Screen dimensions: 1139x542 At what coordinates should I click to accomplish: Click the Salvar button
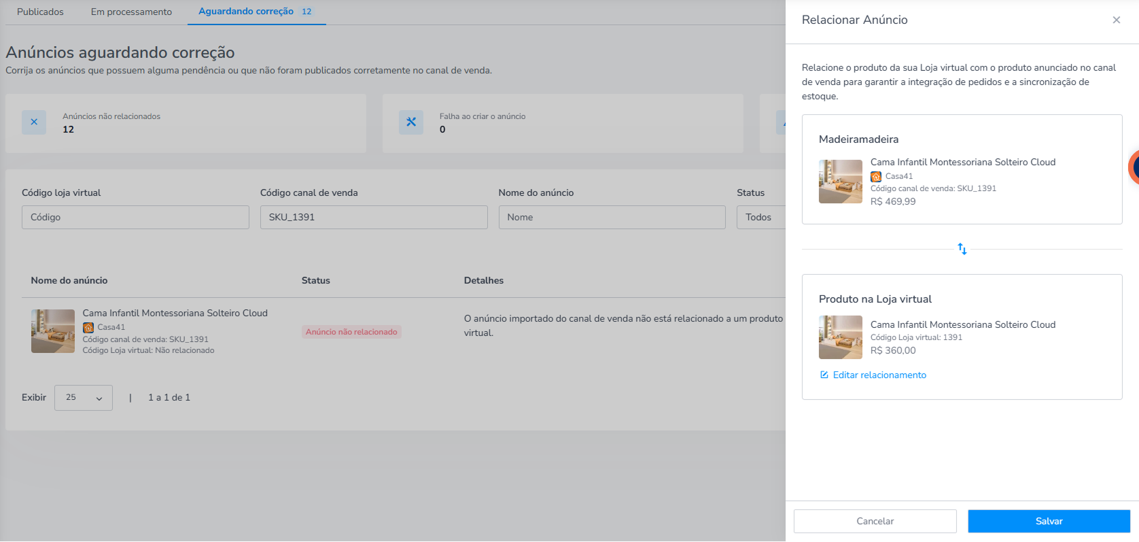point(1049,521)
